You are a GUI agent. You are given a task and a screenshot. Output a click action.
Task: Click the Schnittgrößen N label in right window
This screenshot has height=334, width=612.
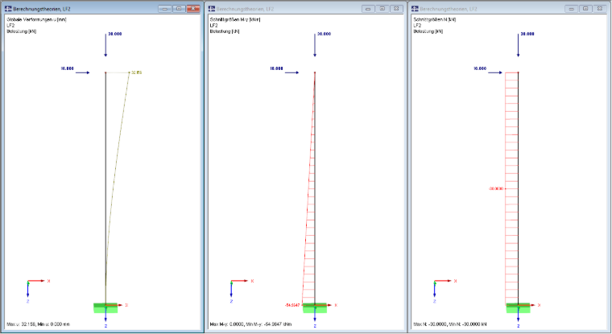tap(434, 19)
